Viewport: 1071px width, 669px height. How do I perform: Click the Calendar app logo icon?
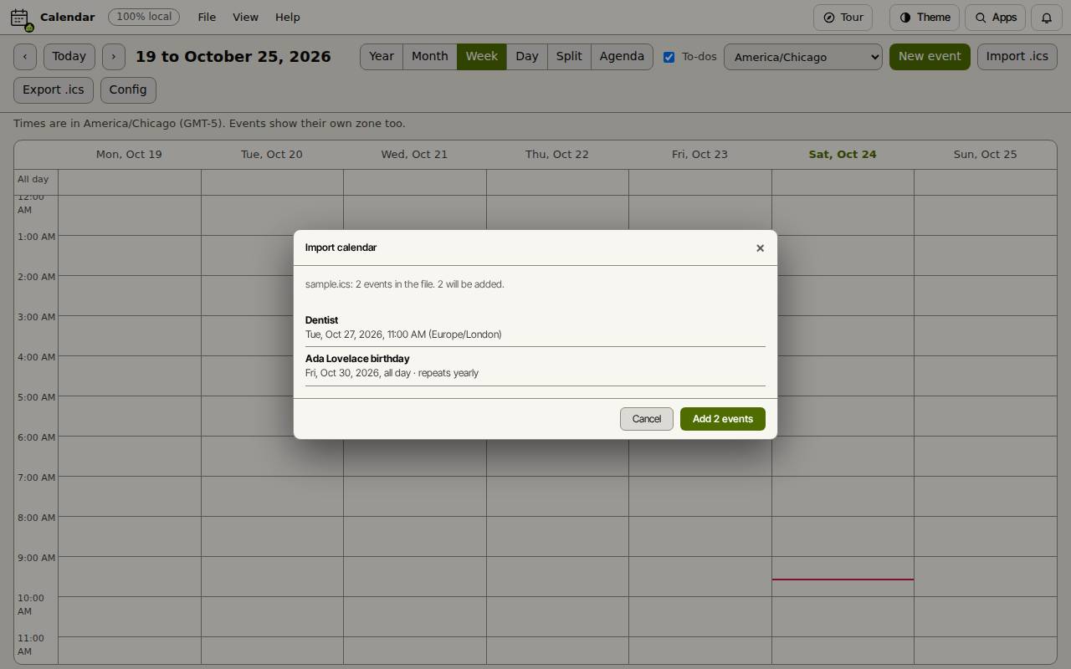click(21, 18)
